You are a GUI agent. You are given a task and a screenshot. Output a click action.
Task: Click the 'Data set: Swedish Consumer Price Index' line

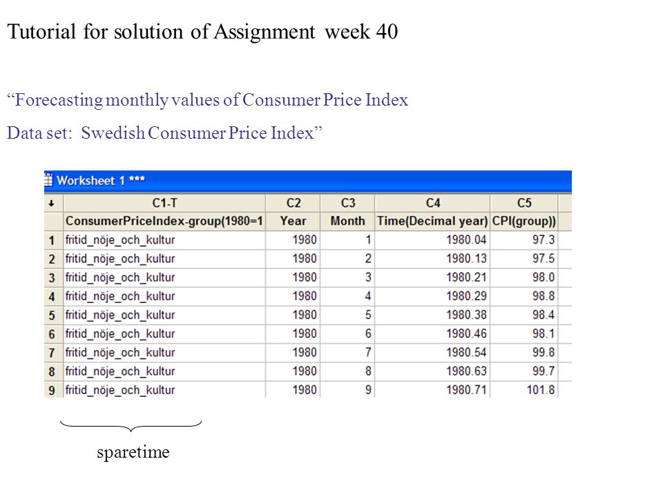point(164,133)
